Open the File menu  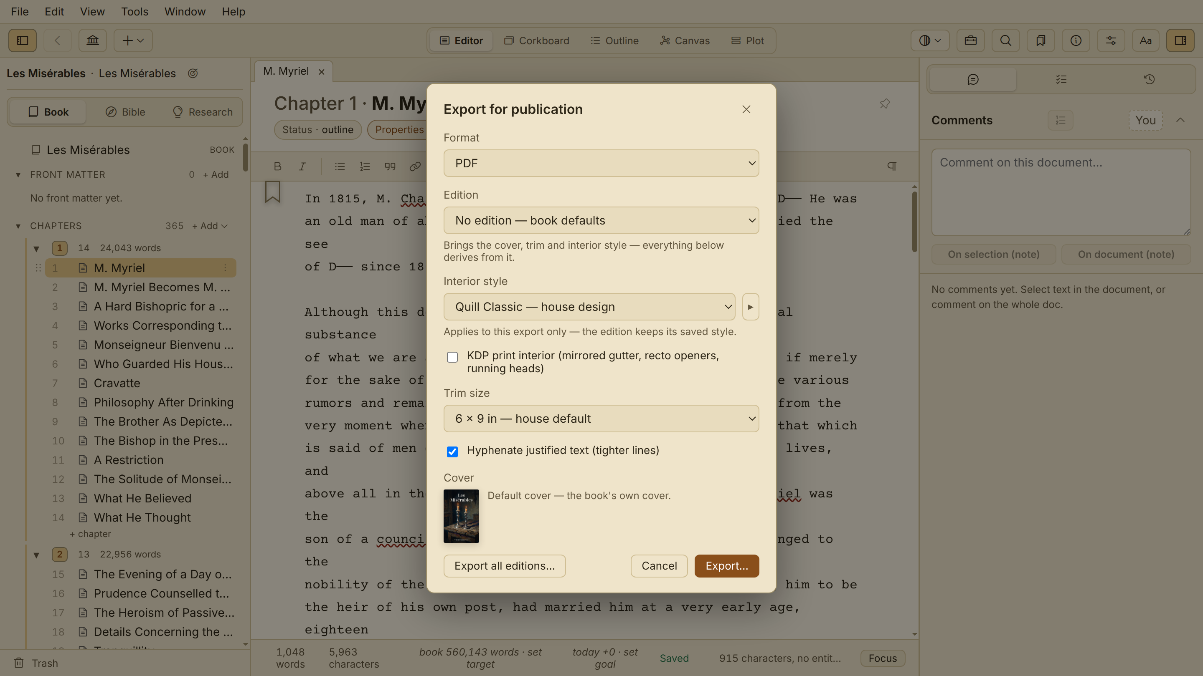20,12
